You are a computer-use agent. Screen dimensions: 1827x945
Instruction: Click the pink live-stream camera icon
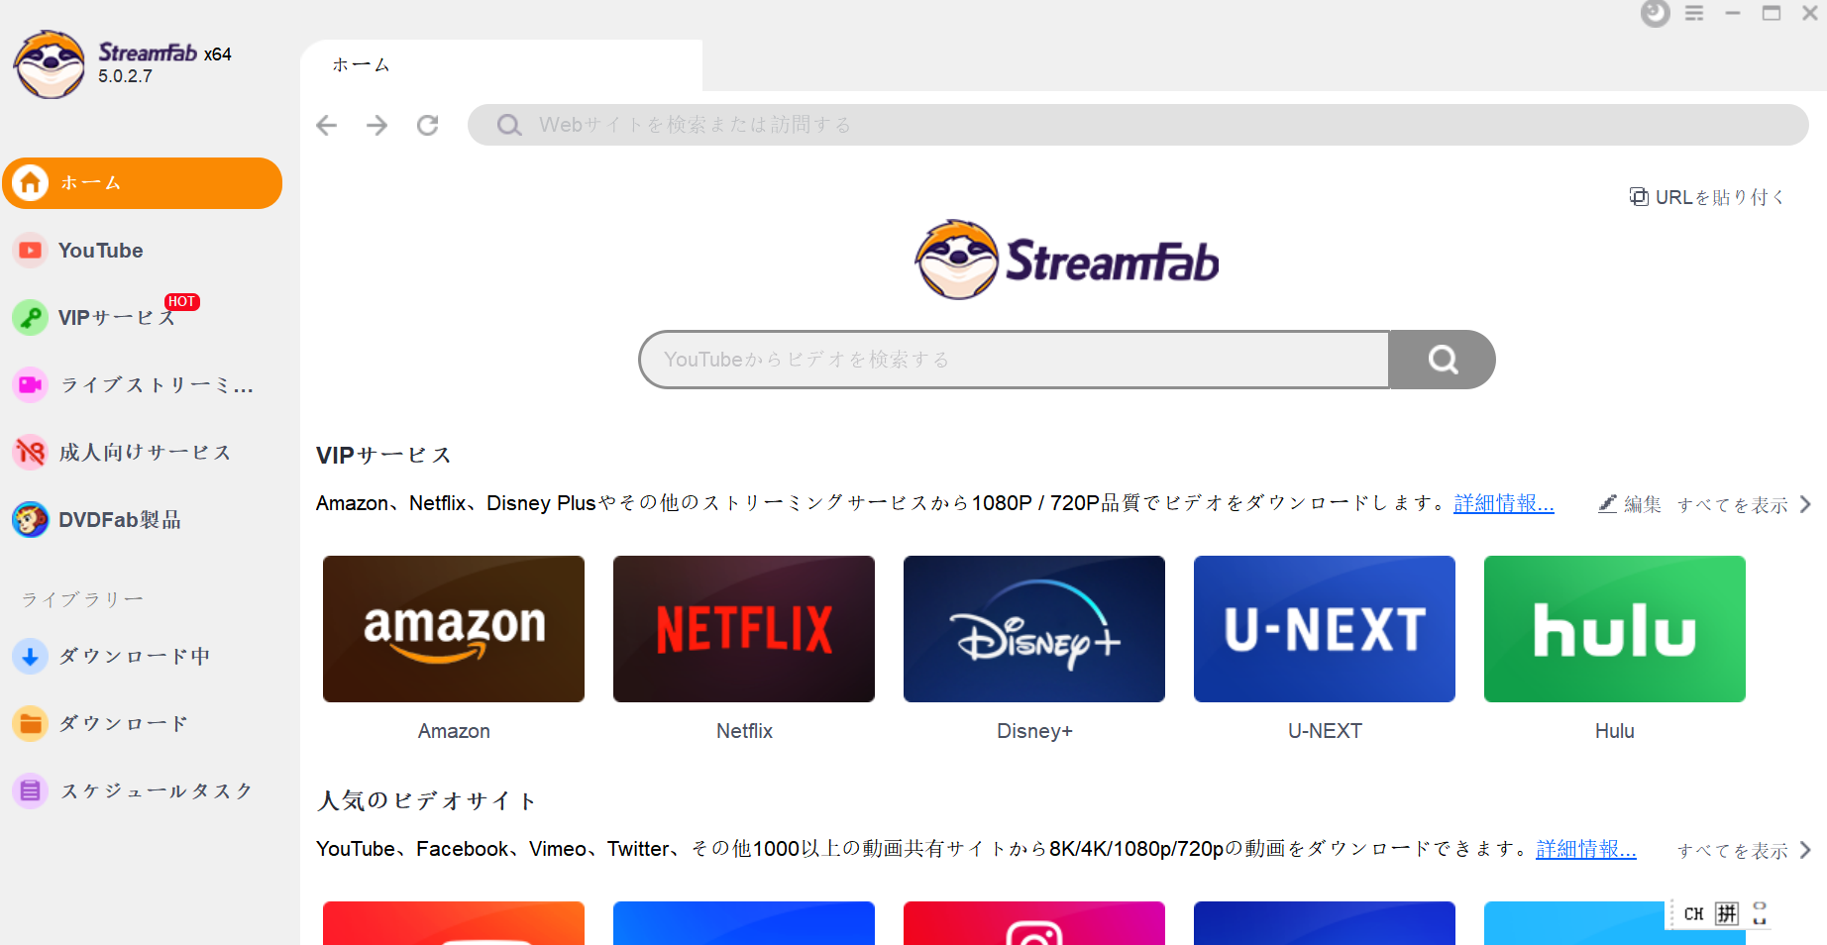coord(31,385)
